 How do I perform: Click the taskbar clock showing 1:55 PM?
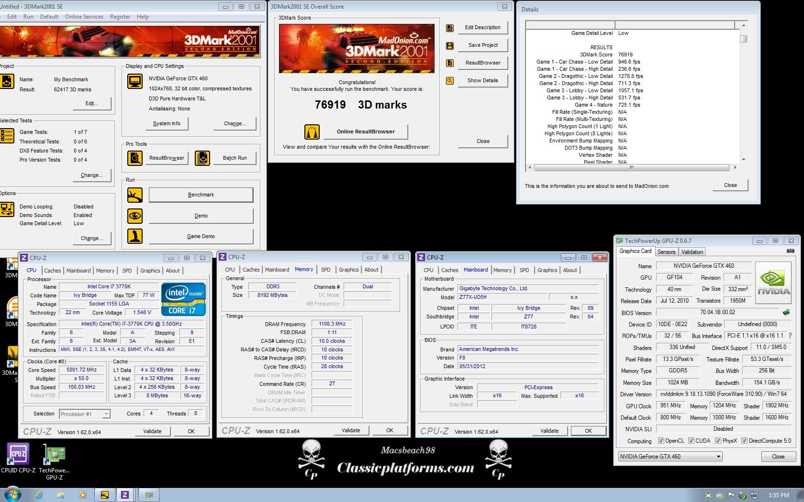click(x=779, y=495)
